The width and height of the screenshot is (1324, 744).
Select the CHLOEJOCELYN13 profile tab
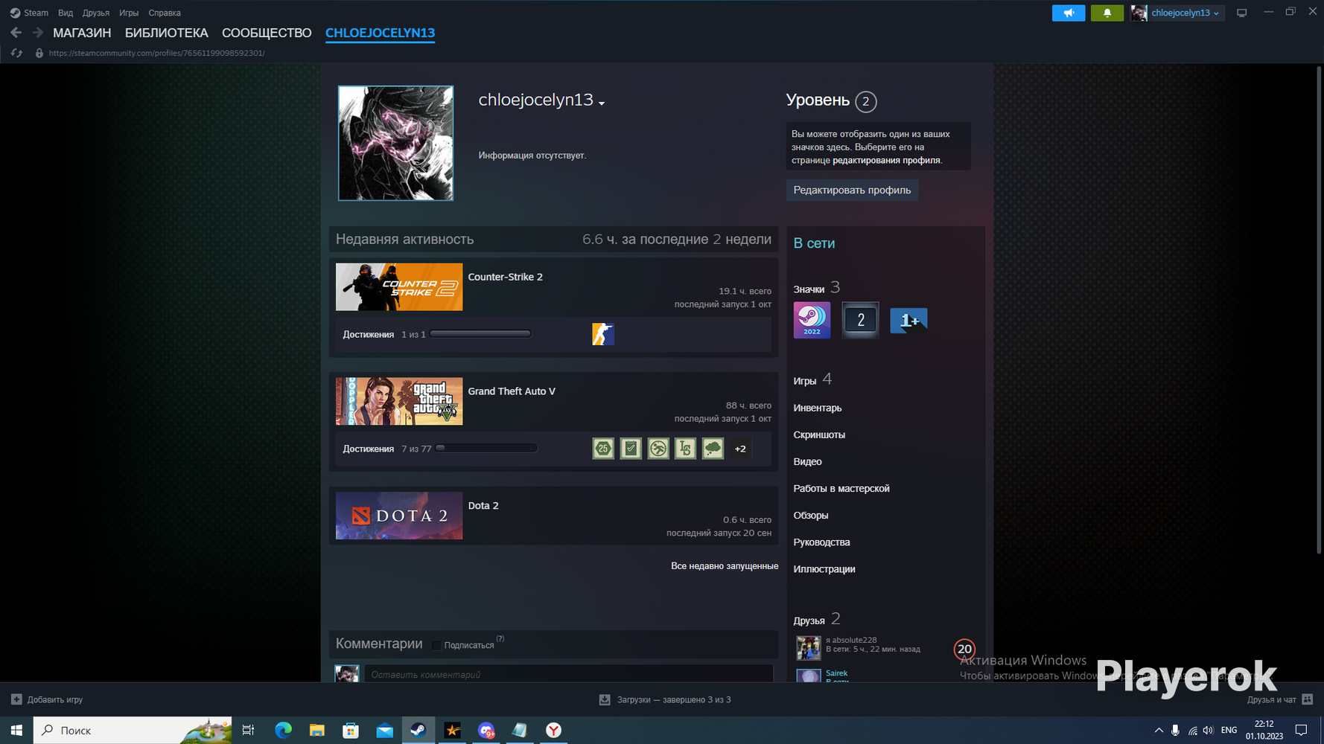click(380, 33)
